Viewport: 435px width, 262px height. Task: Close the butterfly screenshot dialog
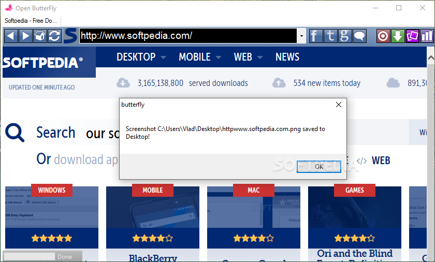pyautogui.click(x=339, y=105)
